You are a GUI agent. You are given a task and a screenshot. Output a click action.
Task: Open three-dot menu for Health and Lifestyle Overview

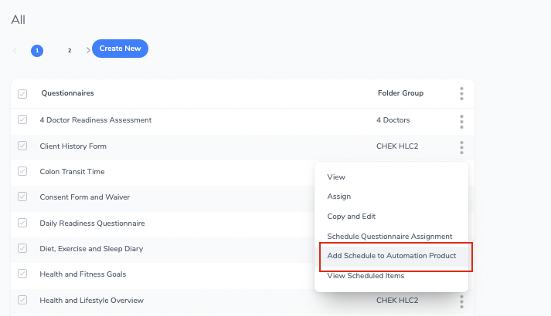coord(461,301)
